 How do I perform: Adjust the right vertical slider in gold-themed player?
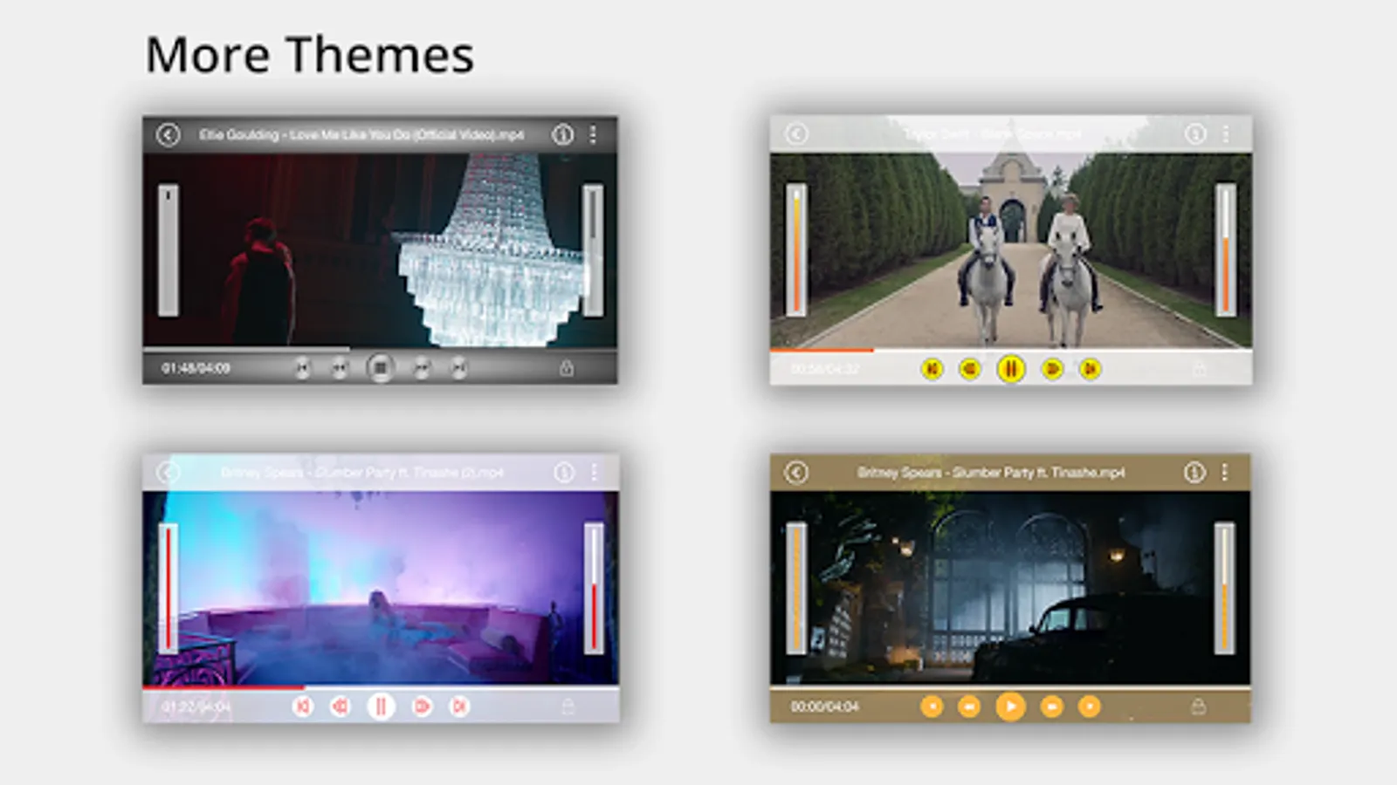click(1225, 588)
